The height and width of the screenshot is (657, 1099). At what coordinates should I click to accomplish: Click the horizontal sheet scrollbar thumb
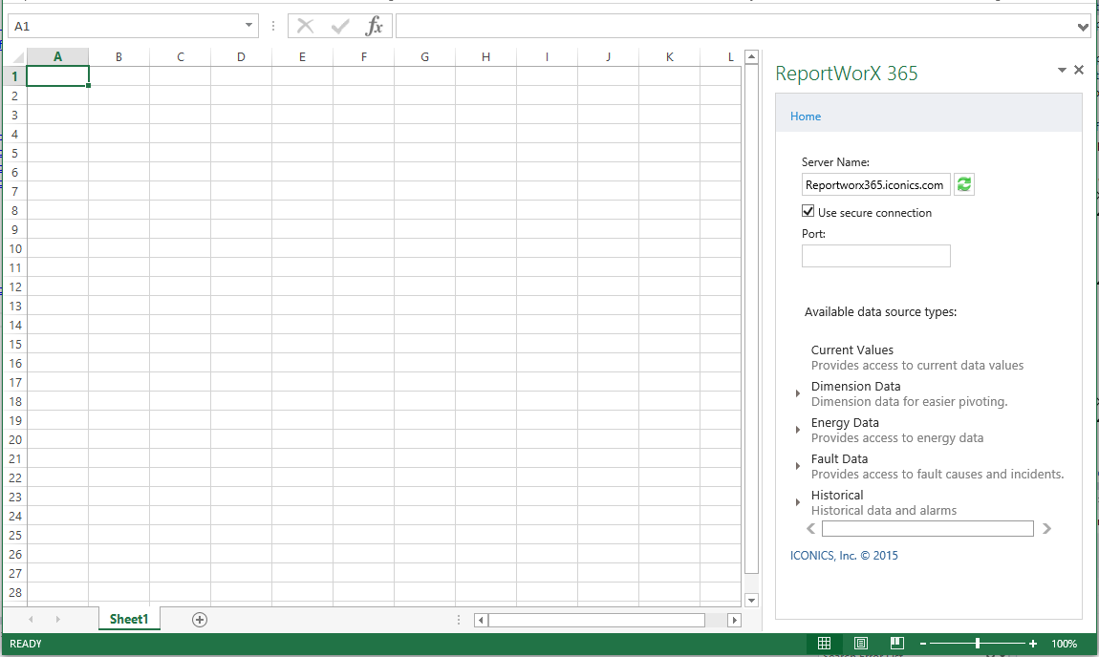click(596, 620)
